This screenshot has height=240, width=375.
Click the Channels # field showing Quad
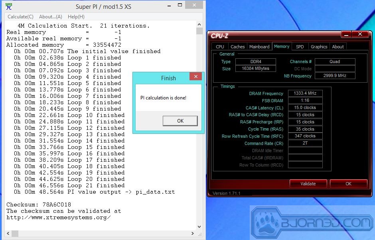click(x=335, y=62)
